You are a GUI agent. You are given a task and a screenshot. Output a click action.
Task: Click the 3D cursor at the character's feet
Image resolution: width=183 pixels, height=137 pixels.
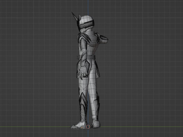click(88, 127)
